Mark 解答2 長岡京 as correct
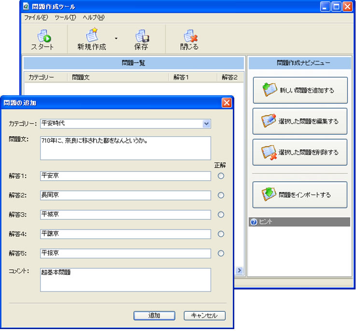 [221, 195]
